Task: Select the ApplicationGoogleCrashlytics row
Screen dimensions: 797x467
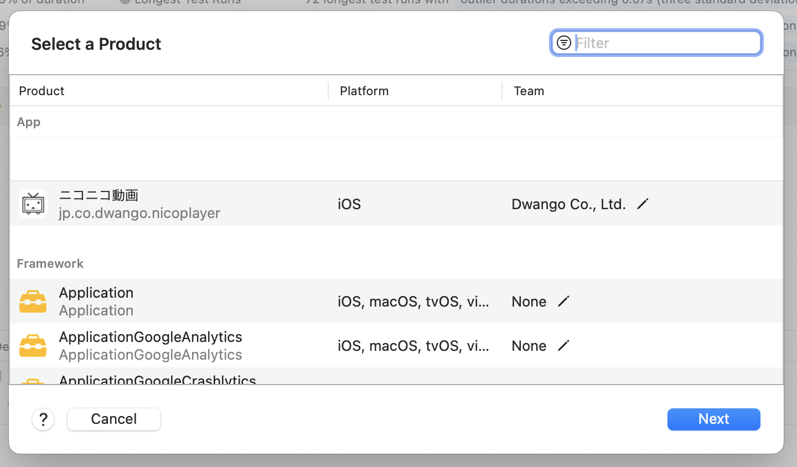Action: (396, 376)
